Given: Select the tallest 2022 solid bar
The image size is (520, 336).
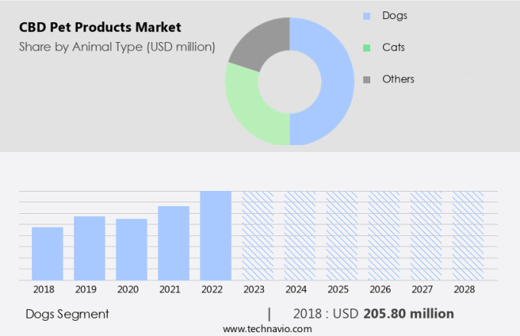Looking at the screenshot, I should click(x=216, y=235).
